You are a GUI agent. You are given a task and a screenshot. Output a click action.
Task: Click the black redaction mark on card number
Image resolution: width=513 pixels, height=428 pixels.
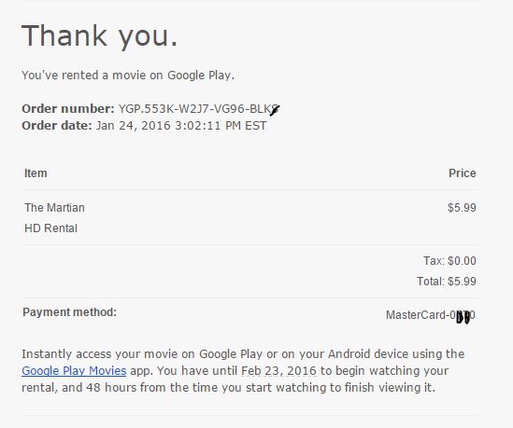[x=463, y=317]
